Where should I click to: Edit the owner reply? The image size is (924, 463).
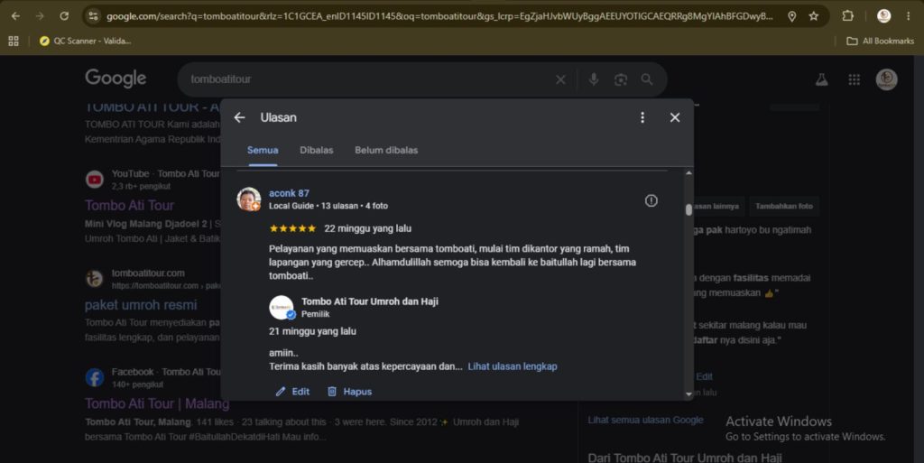292,391
